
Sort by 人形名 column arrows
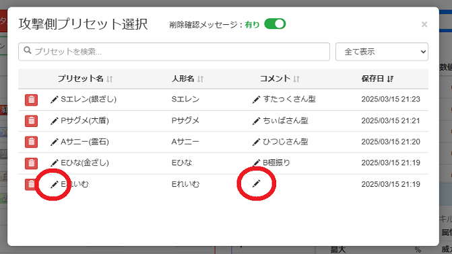click(200, 79)
